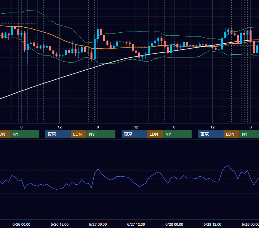Select the LDN session block on 6/27
Screen dimensions: 259x228
(x=155, y=134)
